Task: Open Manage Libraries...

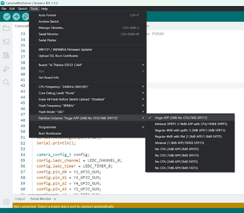Action: (x=88, y=28)
